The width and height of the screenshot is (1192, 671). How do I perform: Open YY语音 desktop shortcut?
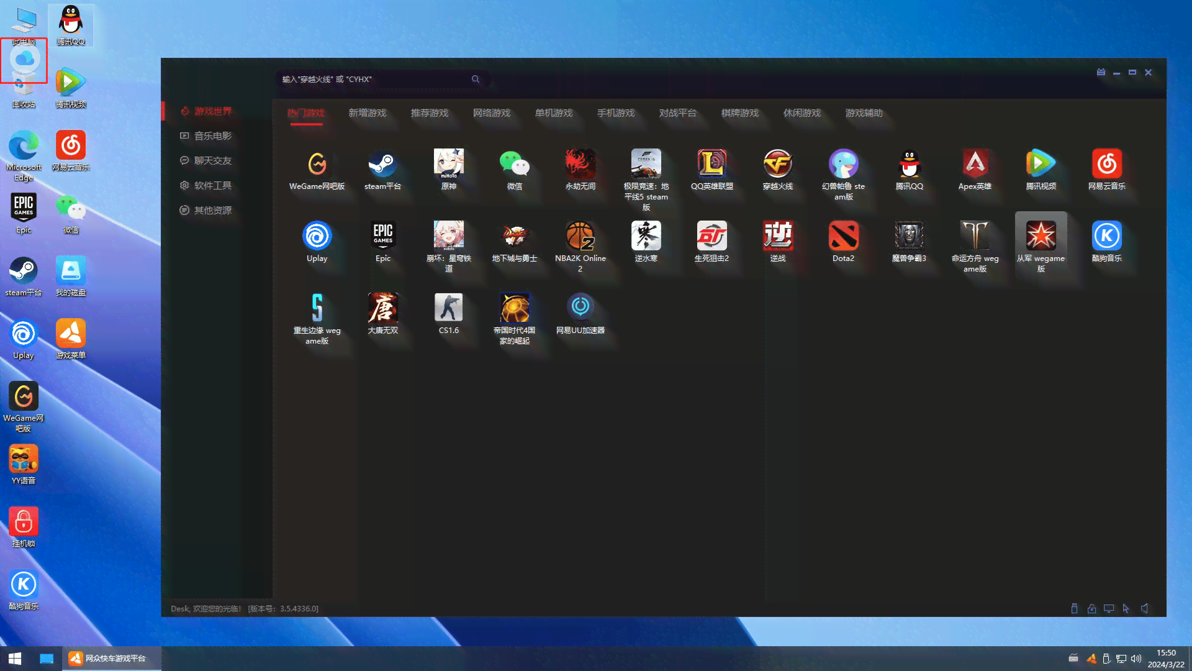tap(24, 465)
